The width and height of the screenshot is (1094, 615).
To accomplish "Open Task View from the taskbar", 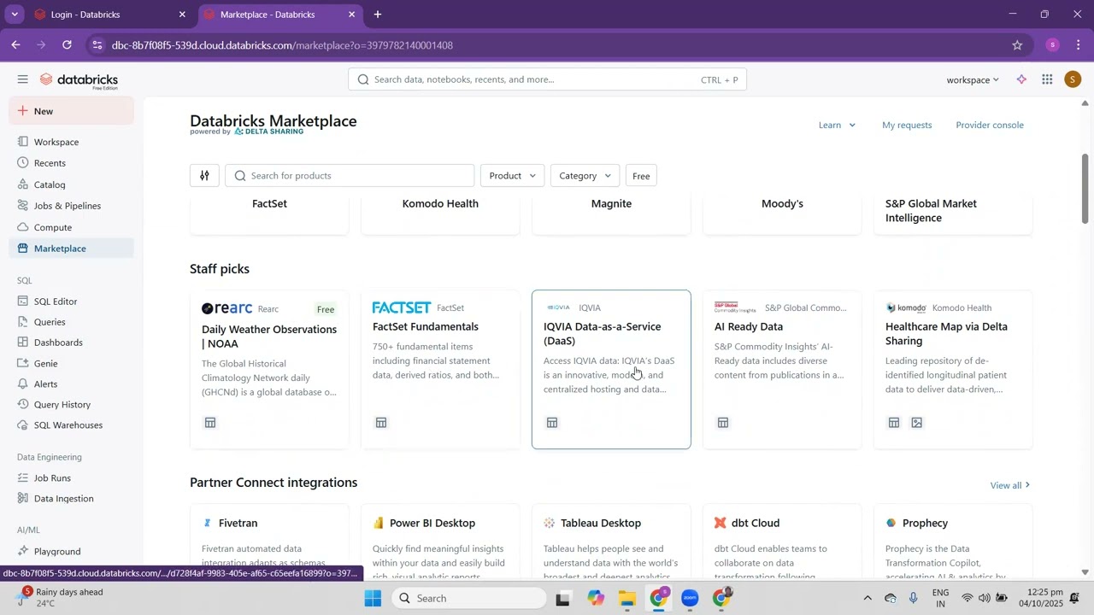I will coord(563,598).
